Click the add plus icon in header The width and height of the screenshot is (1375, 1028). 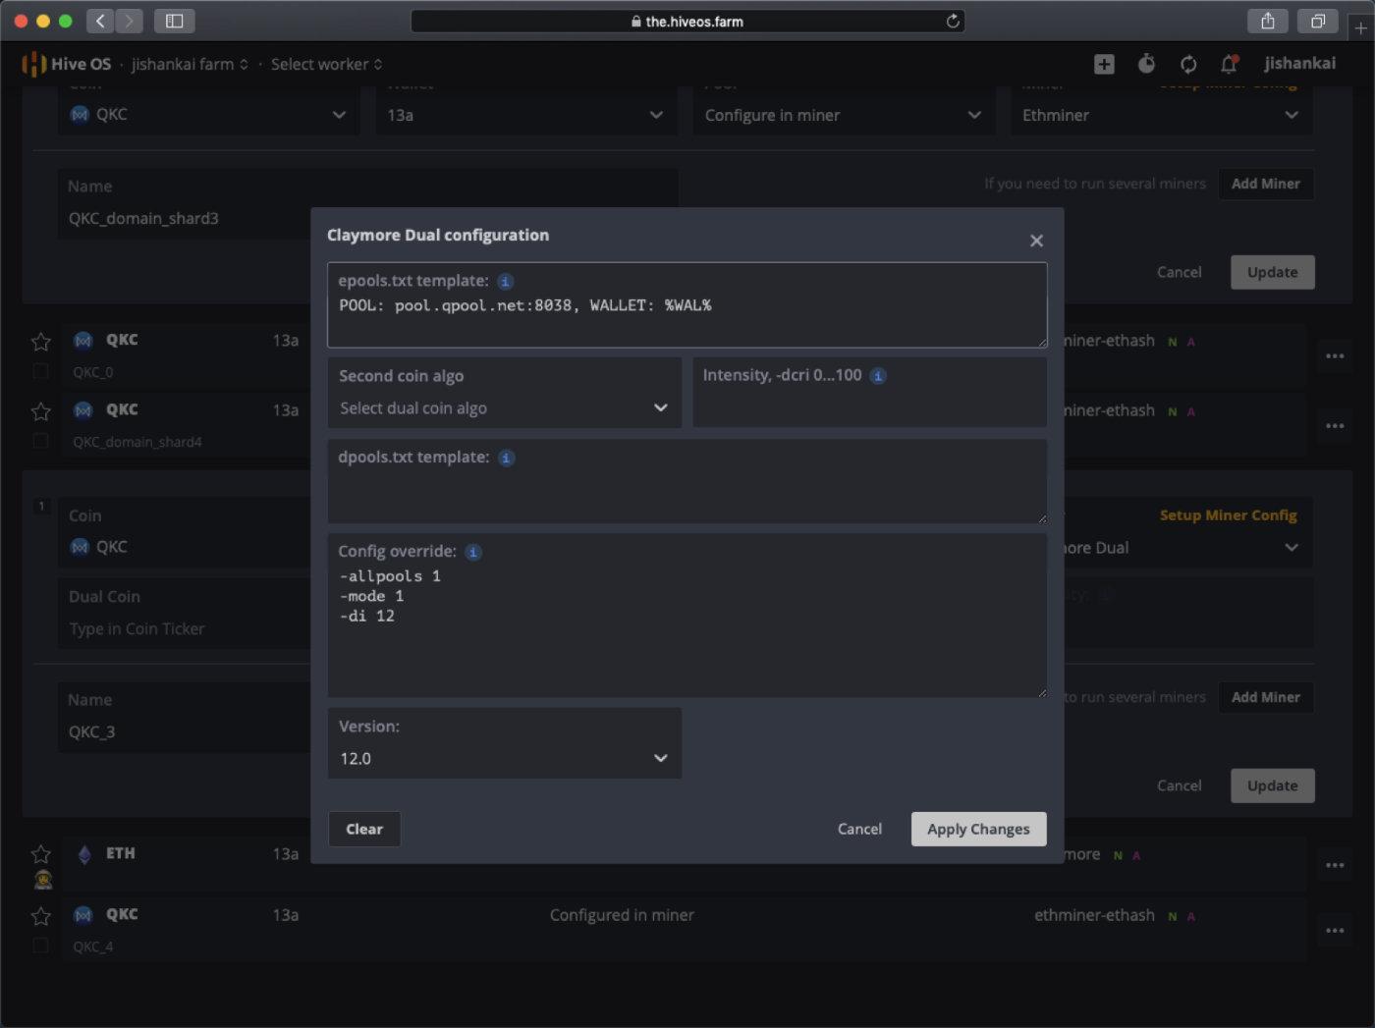tap(1104, 64)
